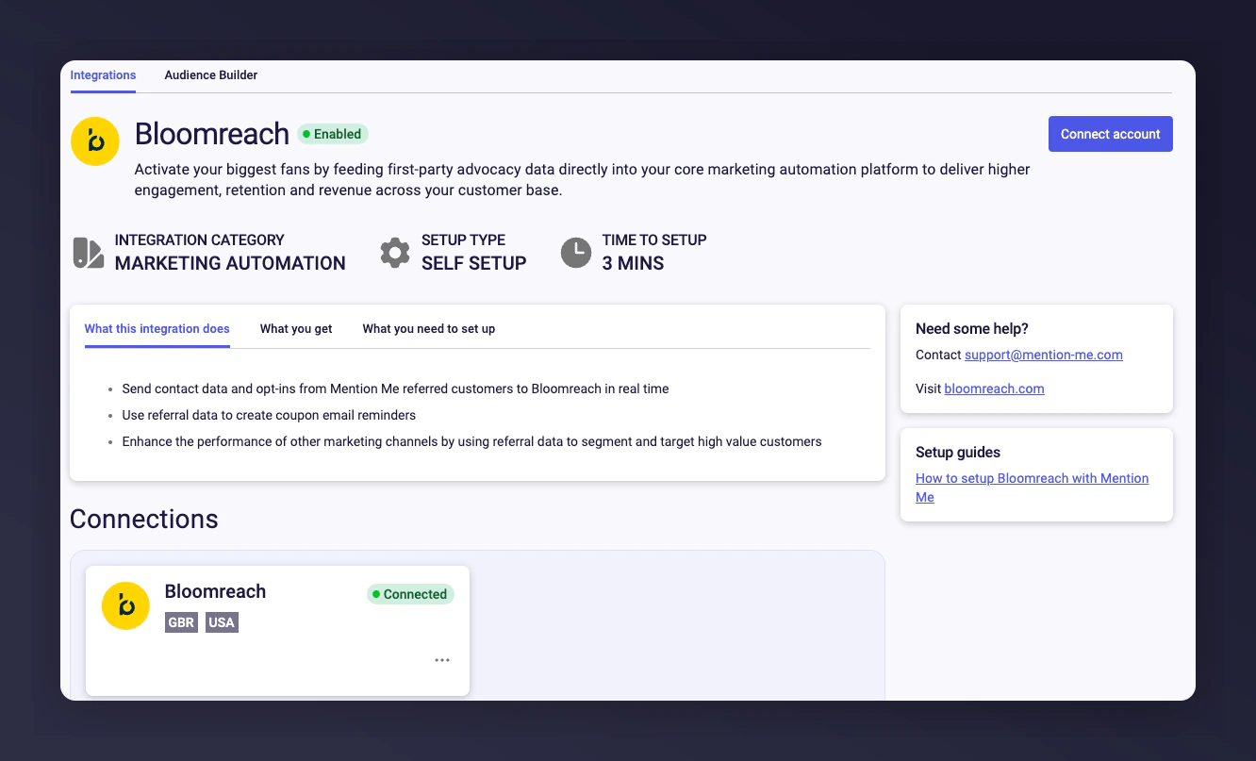Click the time to setup clock icon
The height and width of the screenshot is (761, 1256).
point(576,253)
